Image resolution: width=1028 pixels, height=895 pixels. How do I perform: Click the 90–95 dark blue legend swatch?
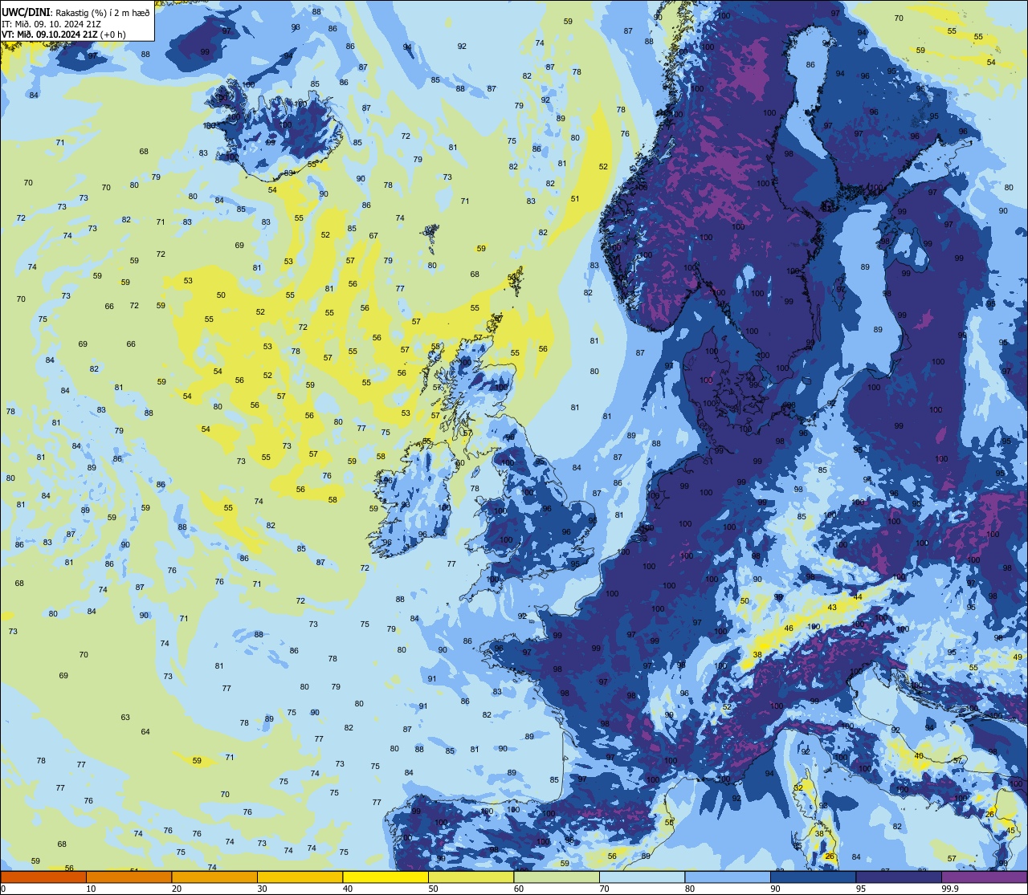point(813,877)
